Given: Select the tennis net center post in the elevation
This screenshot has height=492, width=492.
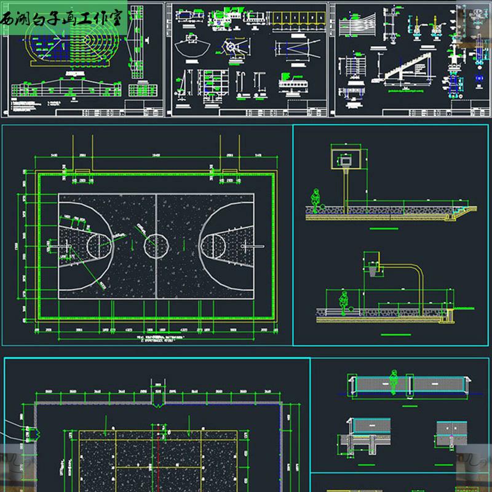Looking at the screenshot, I should coord(410,386).
